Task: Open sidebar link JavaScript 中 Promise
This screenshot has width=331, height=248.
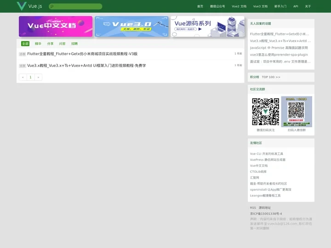Action: click(279, 48)
